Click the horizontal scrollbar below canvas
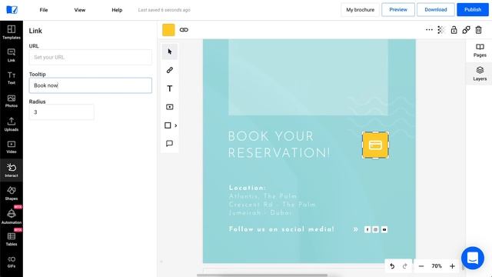 tap(262, 275)
